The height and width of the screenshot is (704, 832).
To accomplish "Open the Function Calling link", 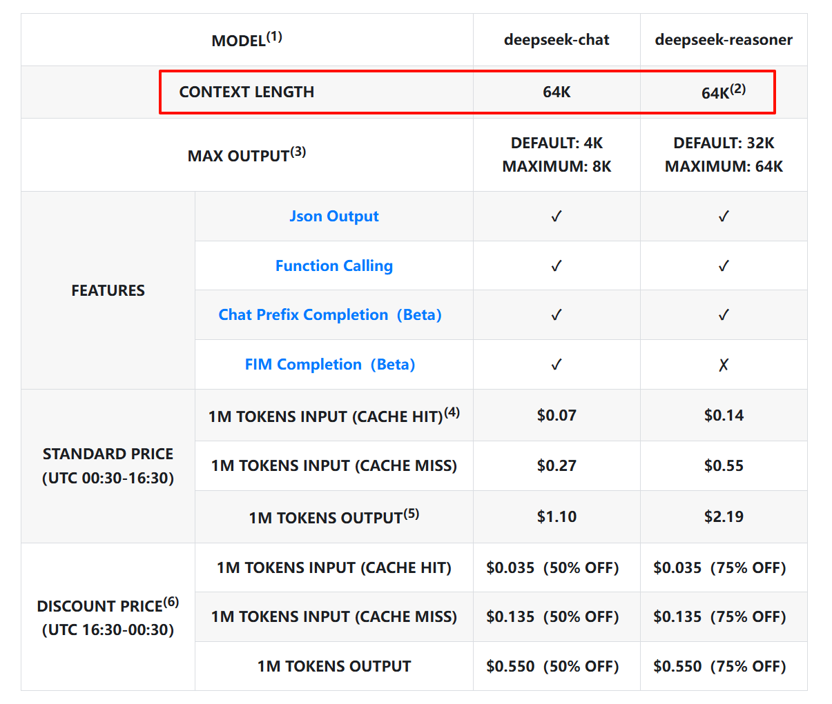I will tap(333, 266).
